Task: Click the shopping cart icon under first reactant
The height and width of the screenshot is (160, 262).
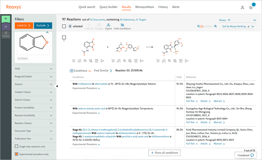Action: pyautogui.click(x=73, y=61)
